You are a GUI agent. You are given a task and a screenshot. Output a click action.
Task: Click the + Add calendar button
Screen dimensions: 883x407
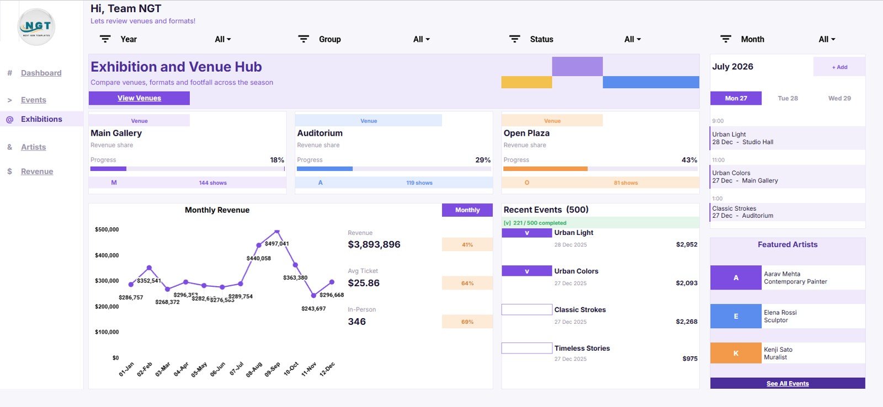839,67
